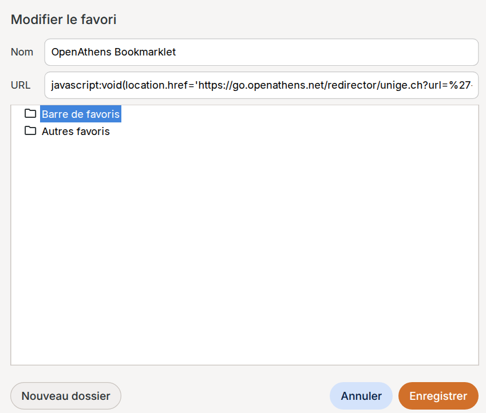Select the Autres favoris folder entry
Screen dimensions: 486x413
point(75,131)
